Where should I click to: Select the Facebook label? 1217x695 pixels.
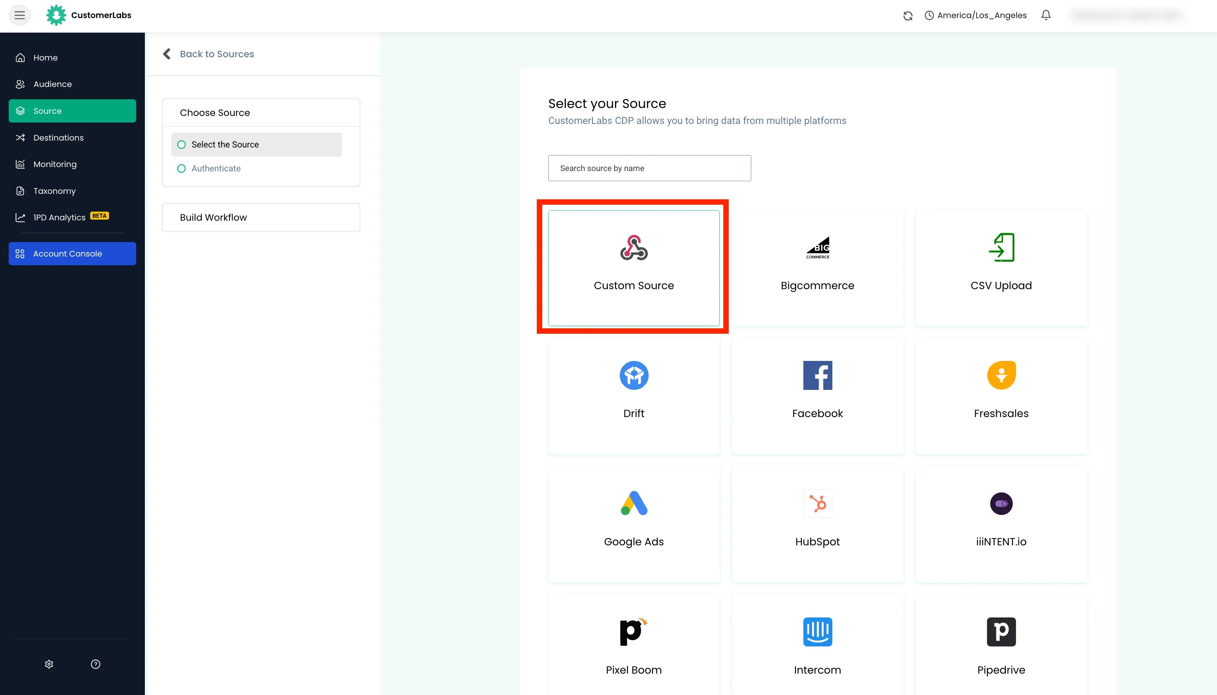click(817, 413)
